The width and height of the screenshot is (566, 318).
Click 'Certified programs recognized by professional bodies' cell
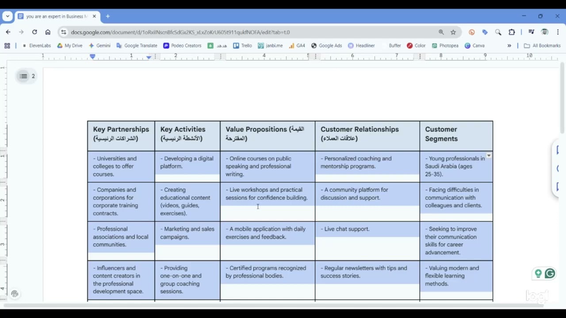pos(268,280)
